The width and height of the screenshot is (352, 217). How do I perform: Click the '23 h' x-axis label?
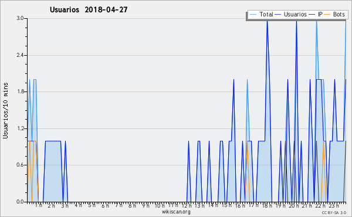tap(334, 205)
